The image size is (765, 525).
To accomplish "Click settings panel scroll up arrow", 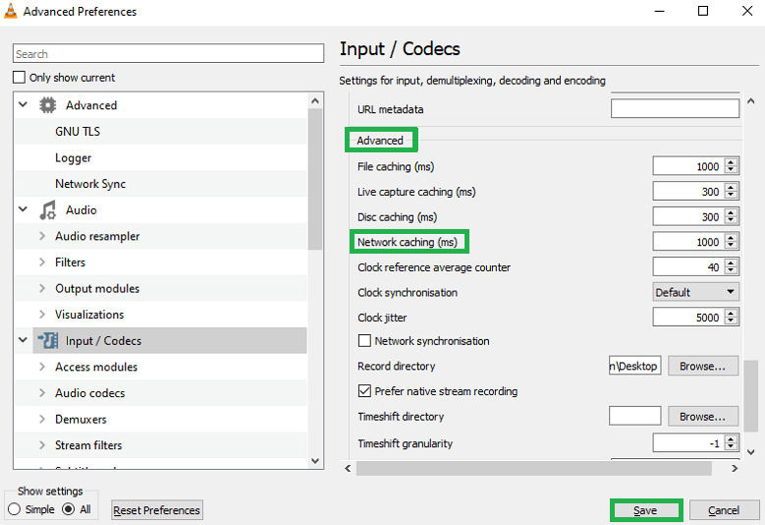I will coord(751,101).
